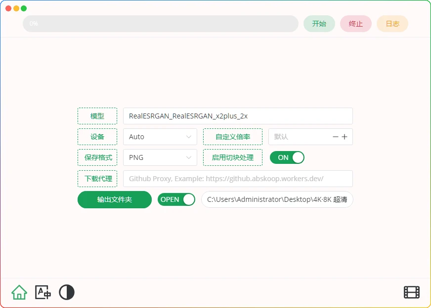Click the green maximize window dot
The height and width of the screenshot is (308, 431).
(x=24, y=8)
